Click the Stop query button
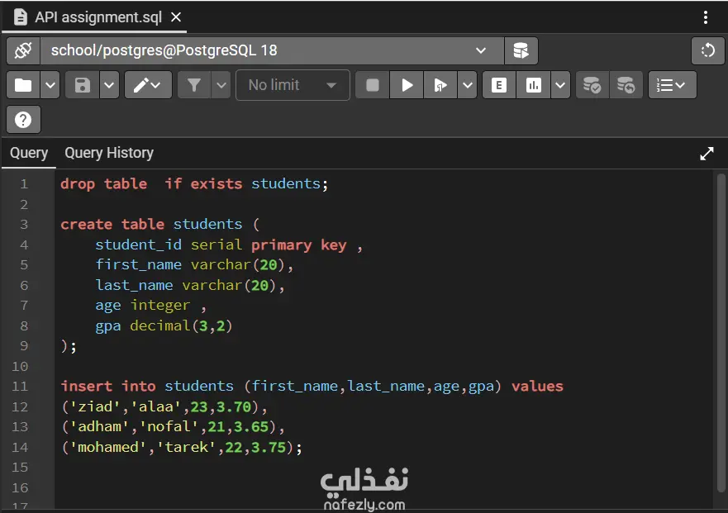 pyautogui.click(x=373, y=85)
